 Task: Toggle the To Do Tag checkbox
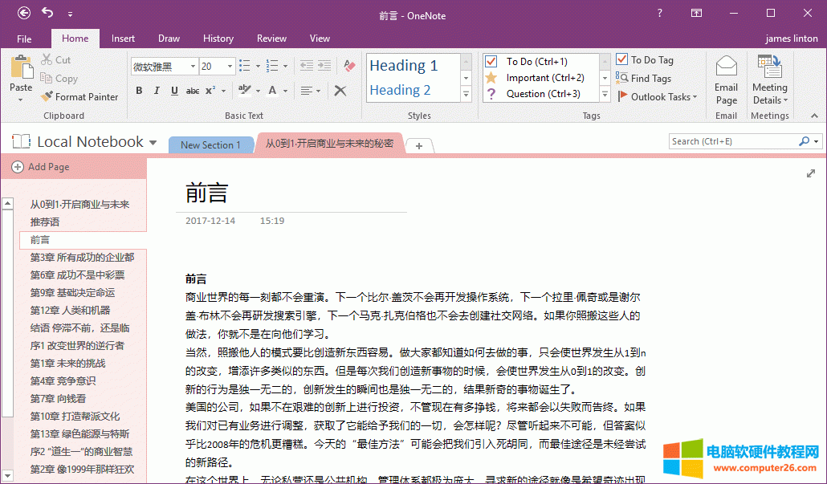click(622, 59)
